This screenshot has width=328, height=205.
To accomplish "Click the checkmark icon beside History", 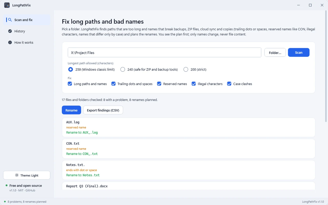I will click(x=10, y=31).
